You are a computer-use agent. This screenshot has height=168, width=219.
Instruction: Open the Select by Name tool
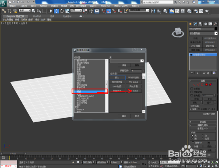39,11
